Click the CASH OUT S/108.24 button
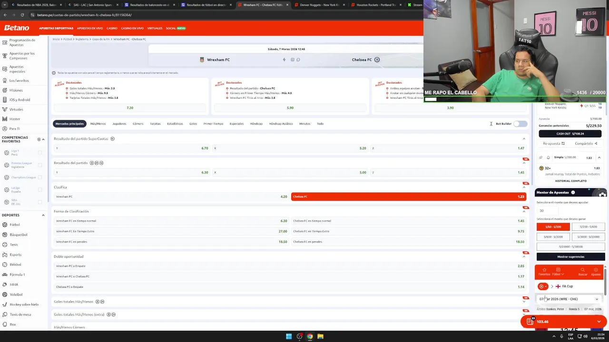Viewport: 609px width, 342px height. click(570, 134)
